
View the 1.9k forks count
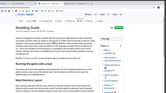121,14
